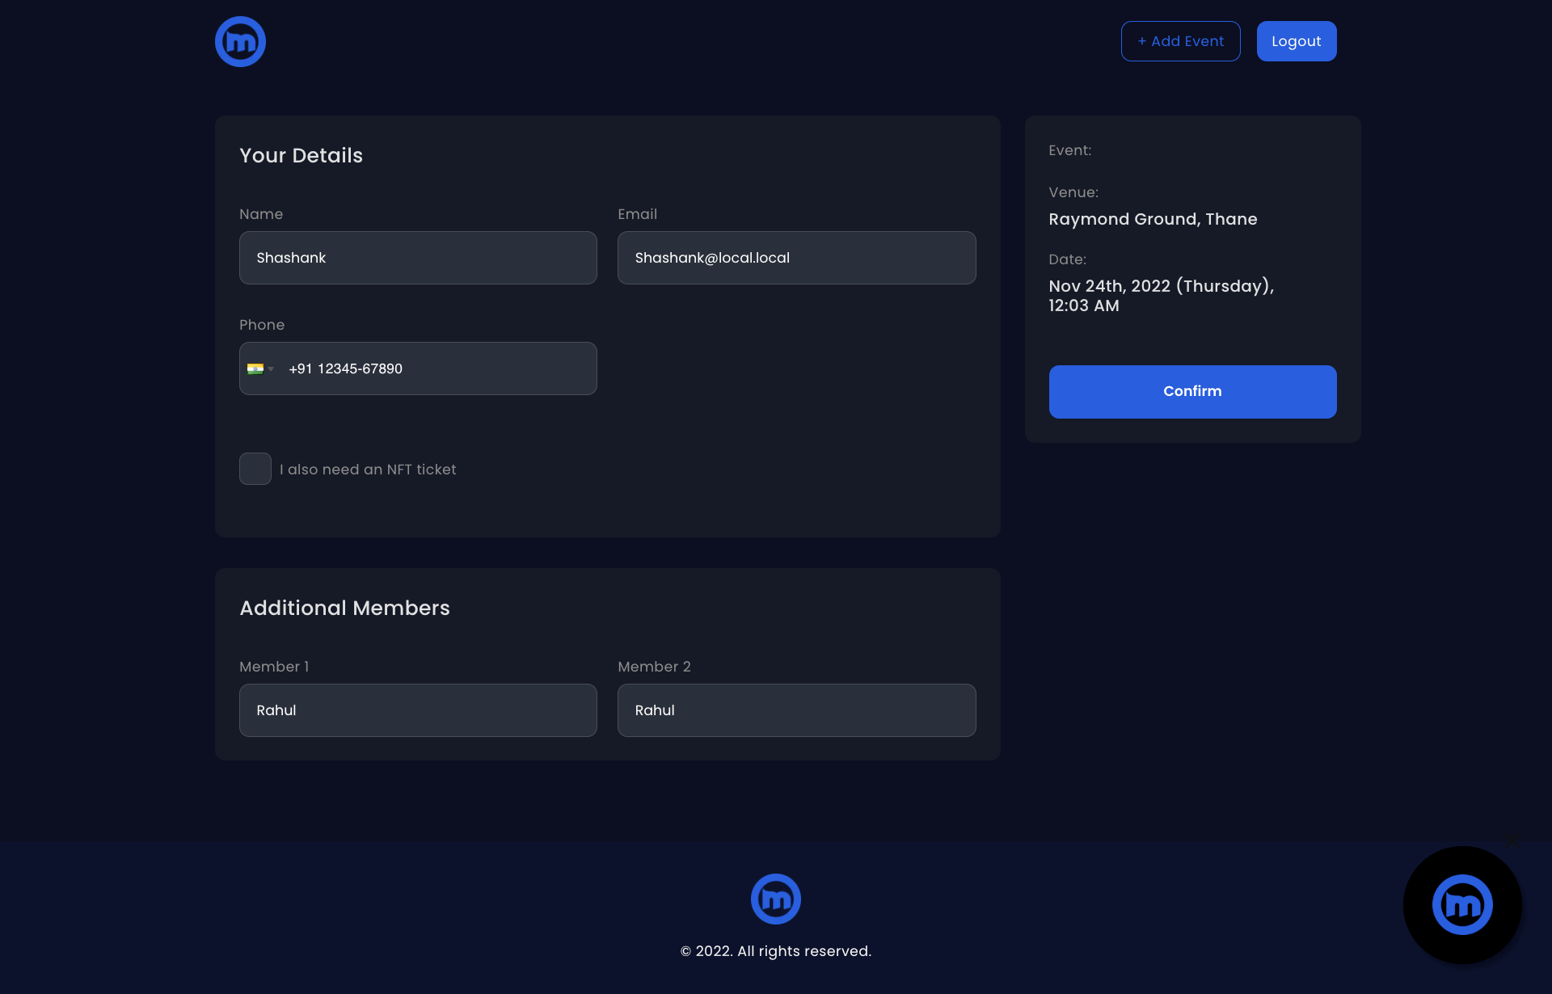
Task: Click the footer logo above the copyright
Action: pyautogui.click(x=775, y=899)
